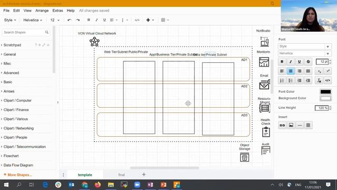Toggle Strikethrough in Font panel
This screenshot has width=337, height=190.
click(308, 62)
